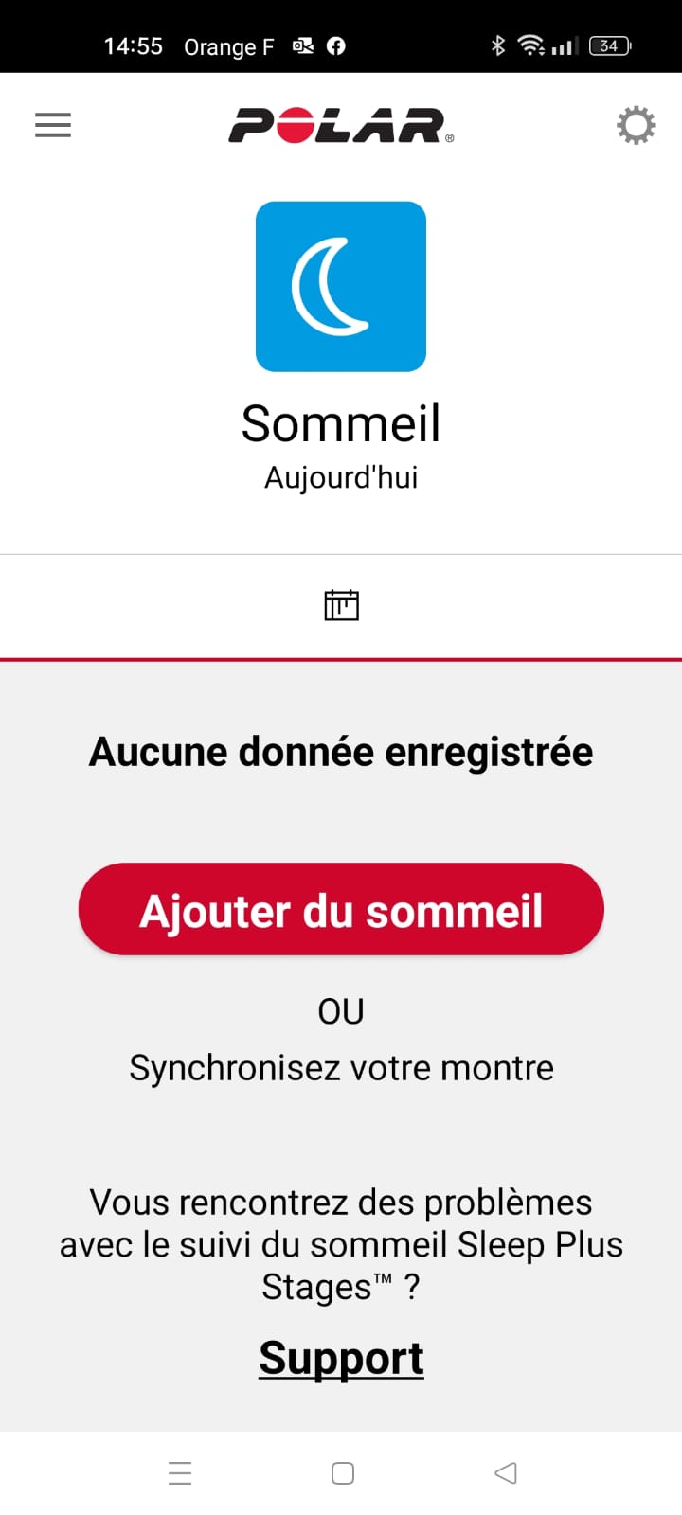The height and width of the screenshot is (1515, 682).
Task: Tap the "Sommeil" title
Action: (341, 423)
